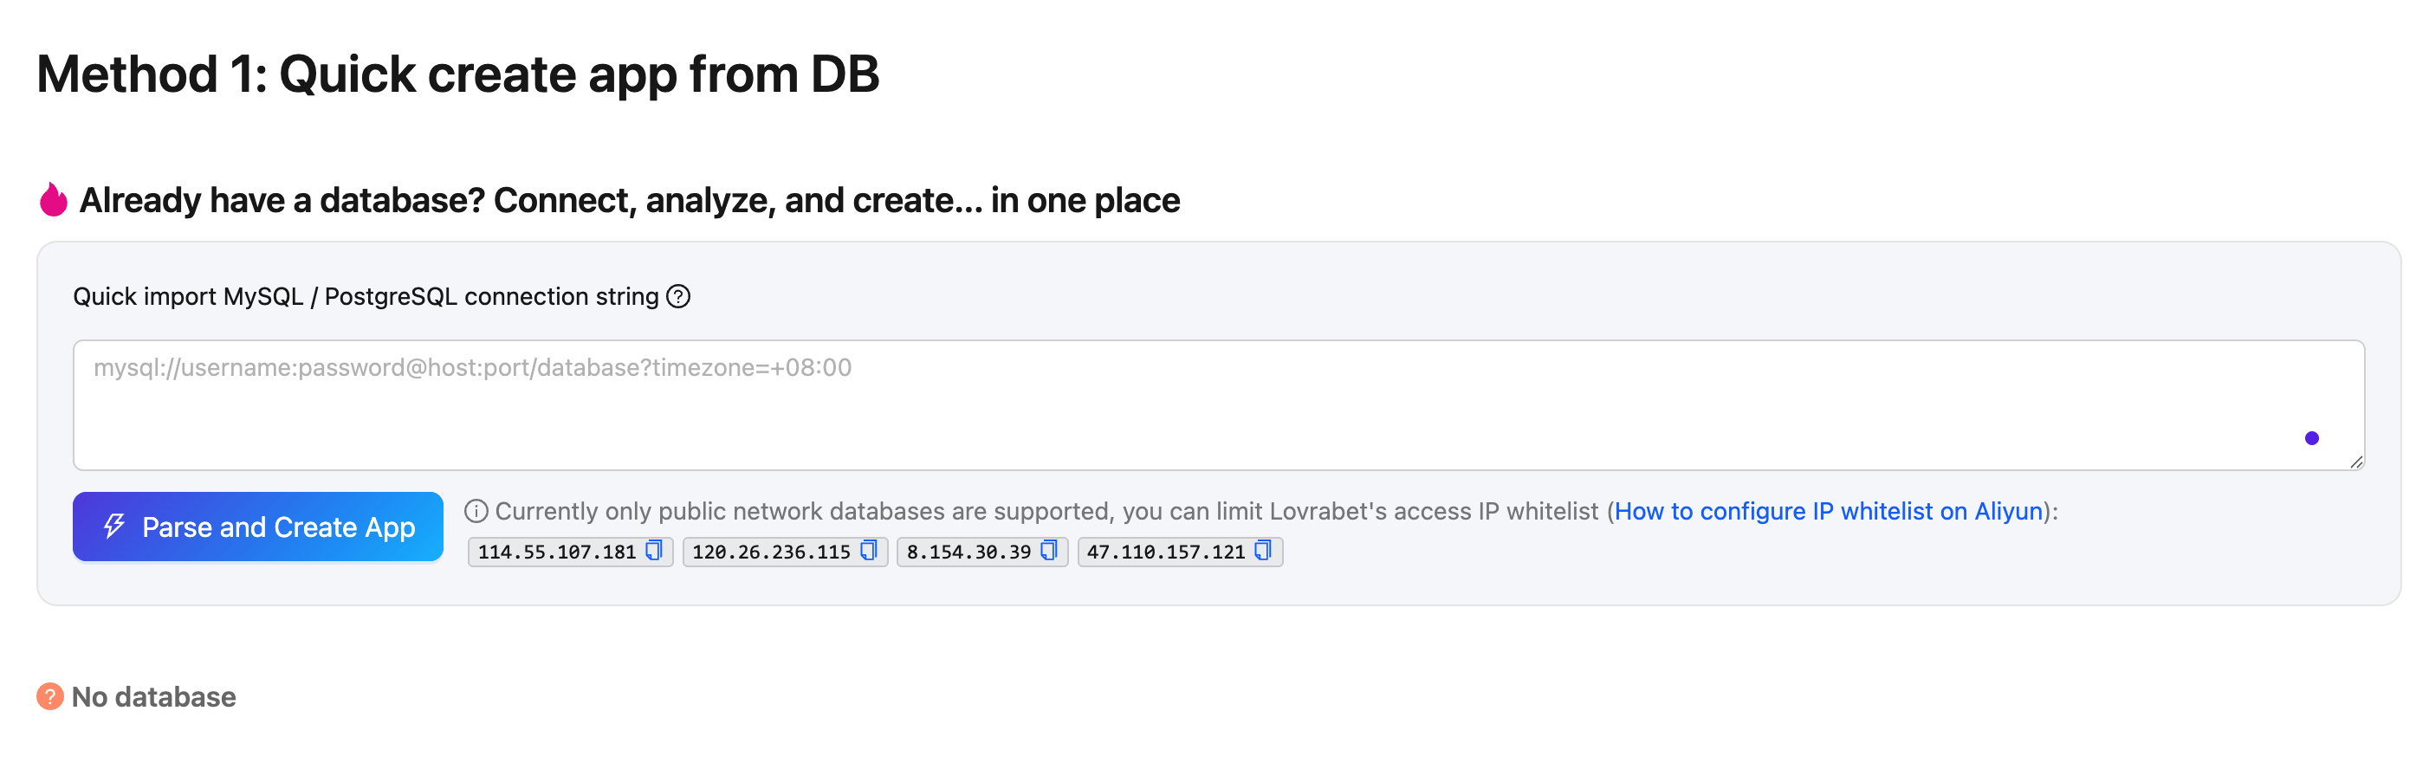Viewport: 2429px width, 769px height.
Task: Click Parse and Create App button
Action: (257, 527)
